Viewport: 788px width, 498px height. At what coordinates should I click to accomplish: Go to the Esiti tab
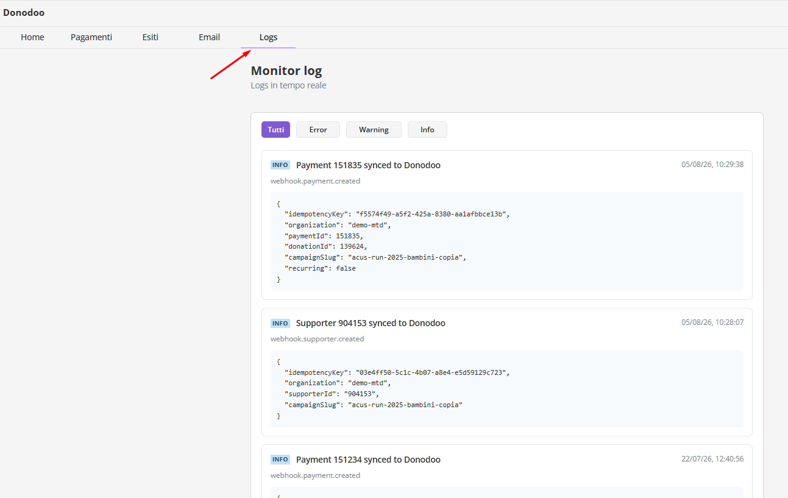tap(151, 37)
